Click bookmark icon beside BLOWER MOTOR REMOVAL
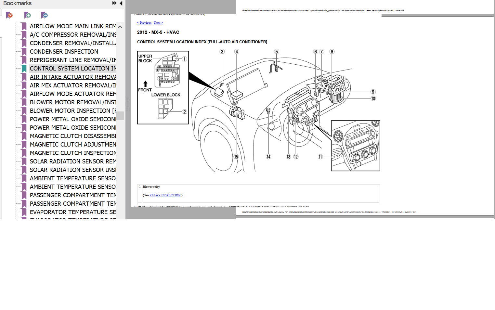Image resolution: width=495 pixels, height=310 pixels. point(24,102)
